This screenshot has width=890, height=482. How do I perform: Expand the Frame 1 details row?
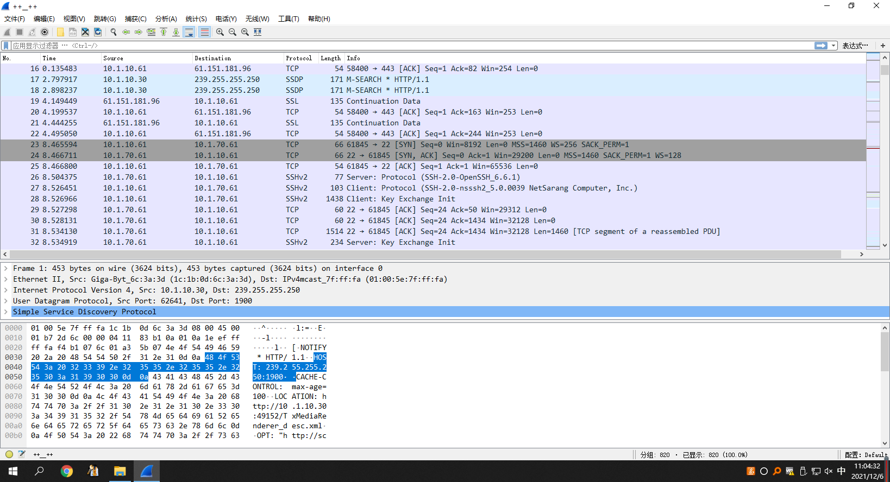pos(6,268)
